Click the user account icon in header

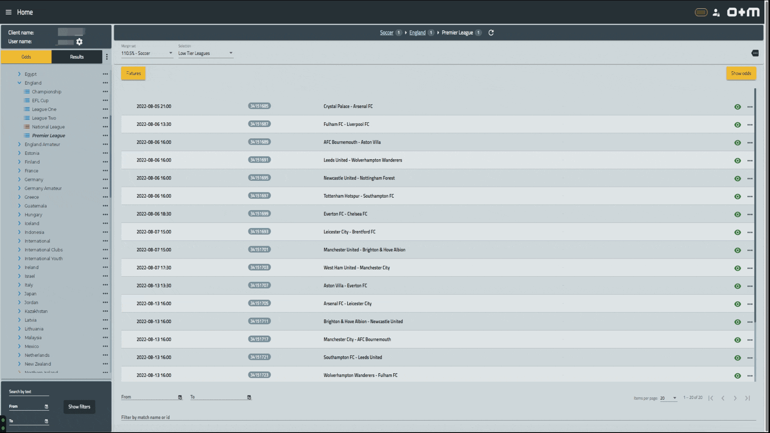[x=716, y=13]
